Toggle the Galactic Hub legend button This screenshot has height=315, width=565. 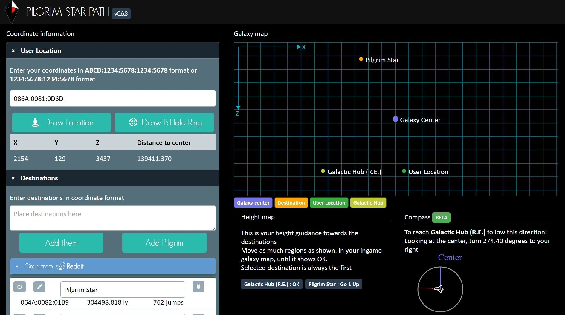(x=368, y=203)
